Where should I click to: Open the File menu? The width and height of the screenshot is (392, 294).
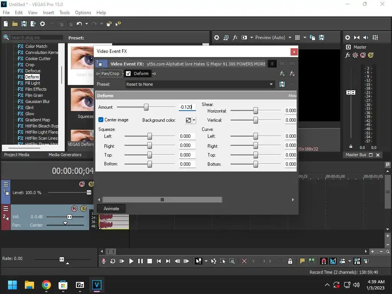click(x=6, y=13)
